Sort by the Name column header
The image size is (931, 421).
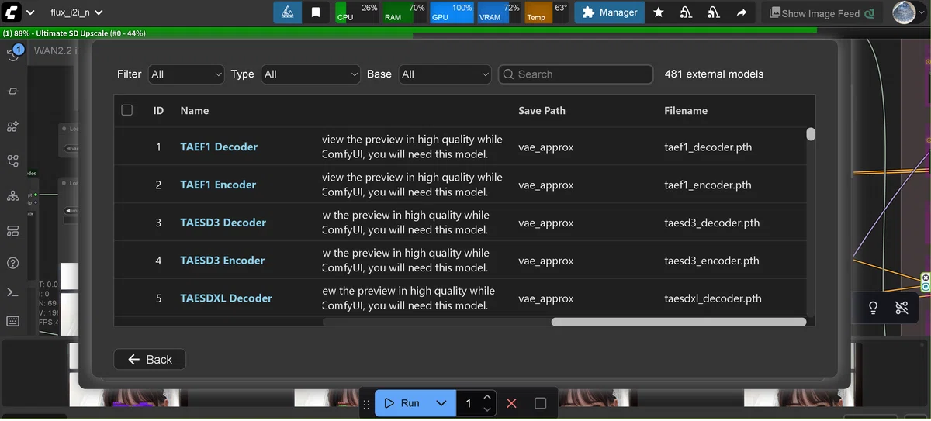[195, 111]
